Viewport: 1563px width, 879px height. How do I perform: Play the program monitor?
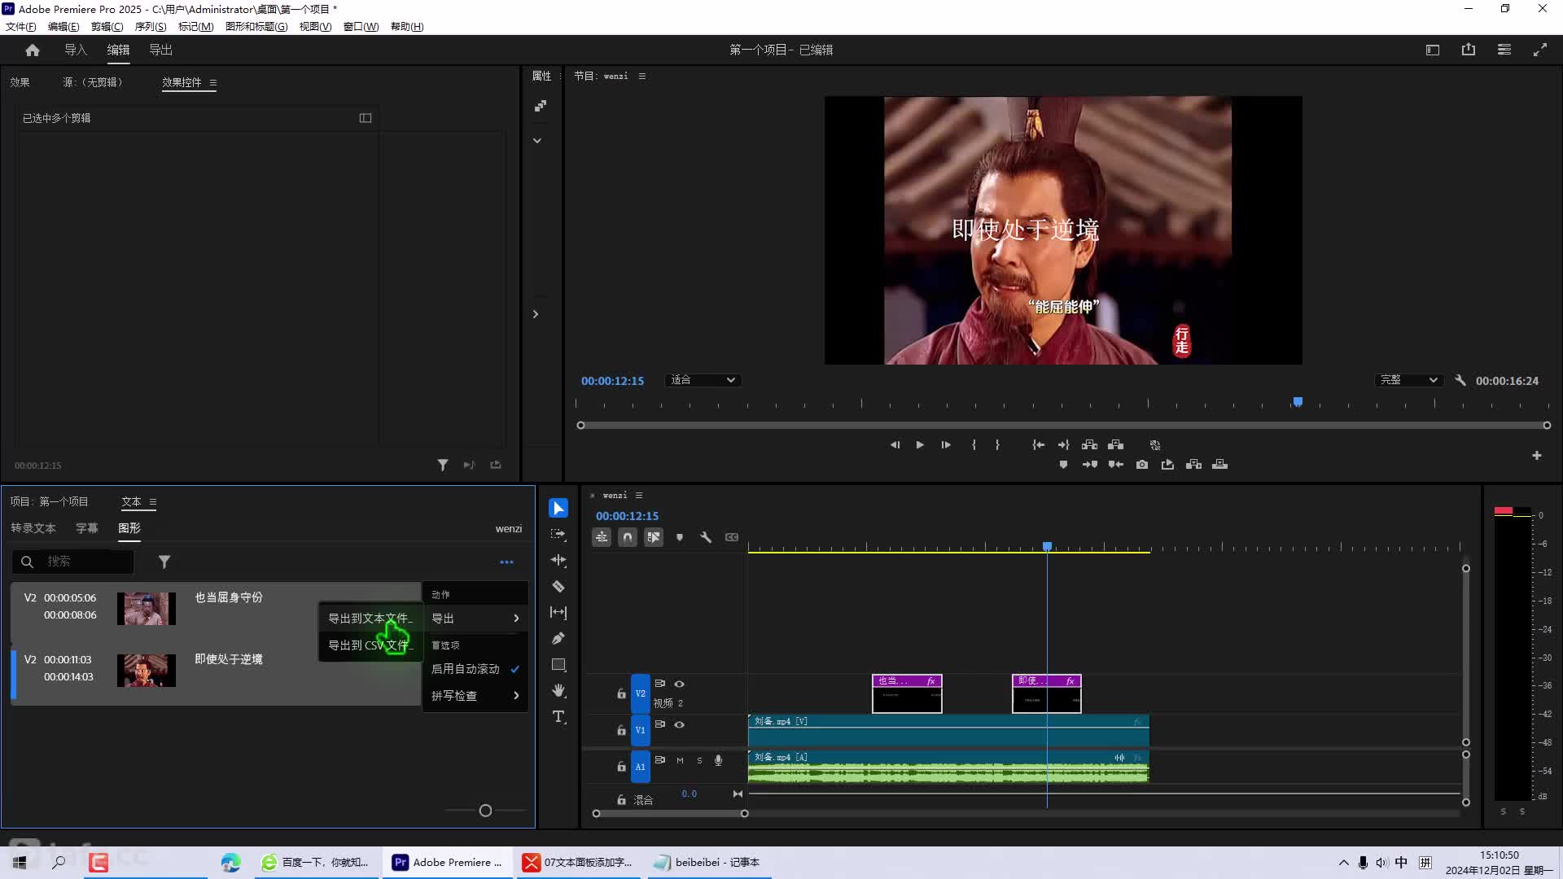click(x=920, y=445)
